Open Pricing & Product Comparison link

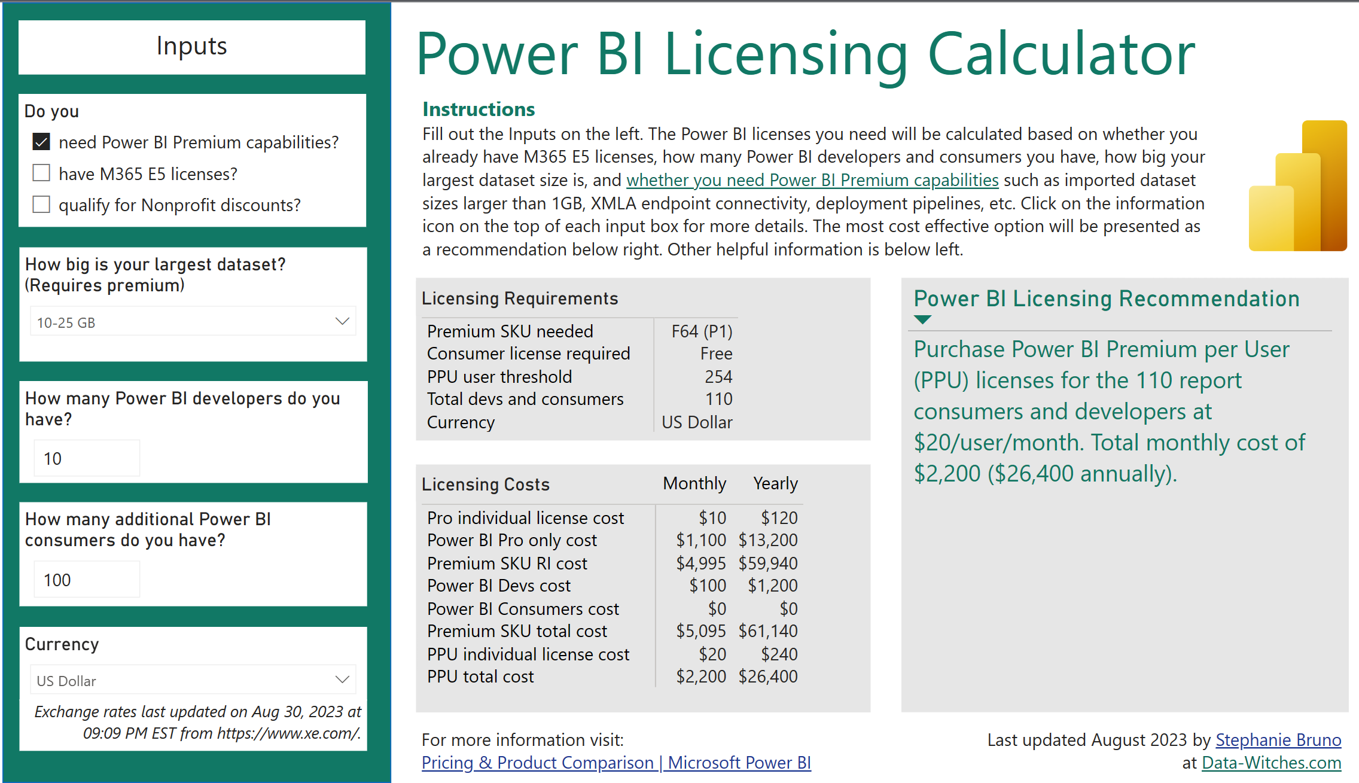pos(616,763)
